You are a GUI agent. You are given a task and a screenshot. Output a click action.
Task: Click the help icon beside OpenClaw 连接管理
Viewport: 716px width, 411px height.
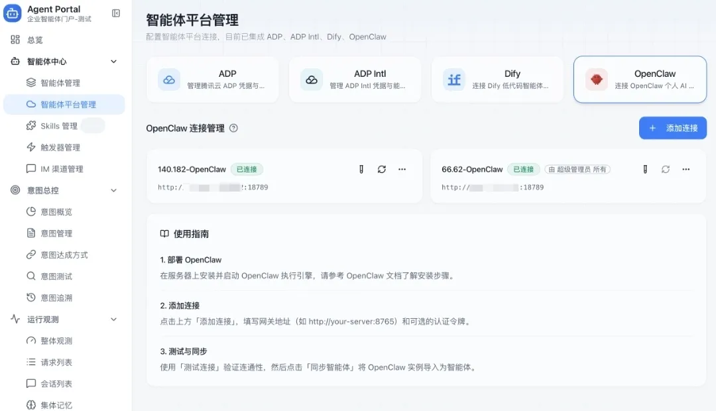pyautogui.click(x=233, y=128)
